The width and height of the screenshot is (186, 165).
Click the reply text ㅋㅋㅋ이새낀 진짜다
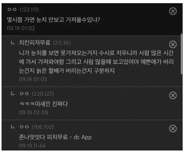43,104
